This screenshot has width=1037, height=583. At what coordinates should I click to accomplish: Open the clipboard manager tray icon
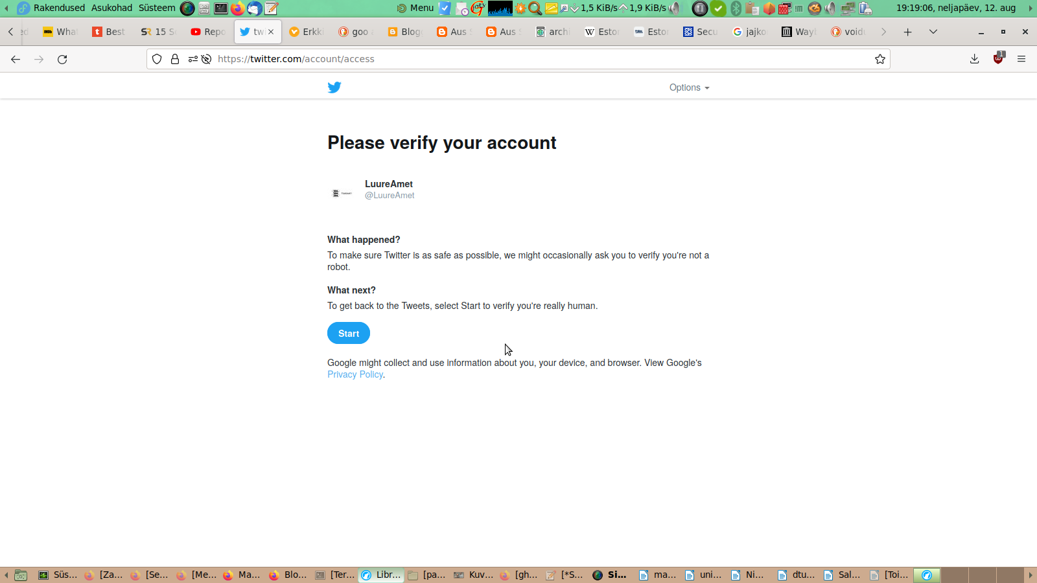click(x=752, y=8)
